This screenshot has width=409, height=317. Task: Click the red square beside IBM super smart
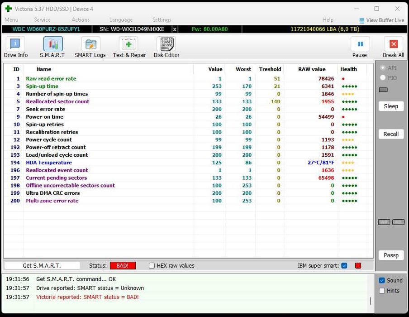click(x=358, y=265)
